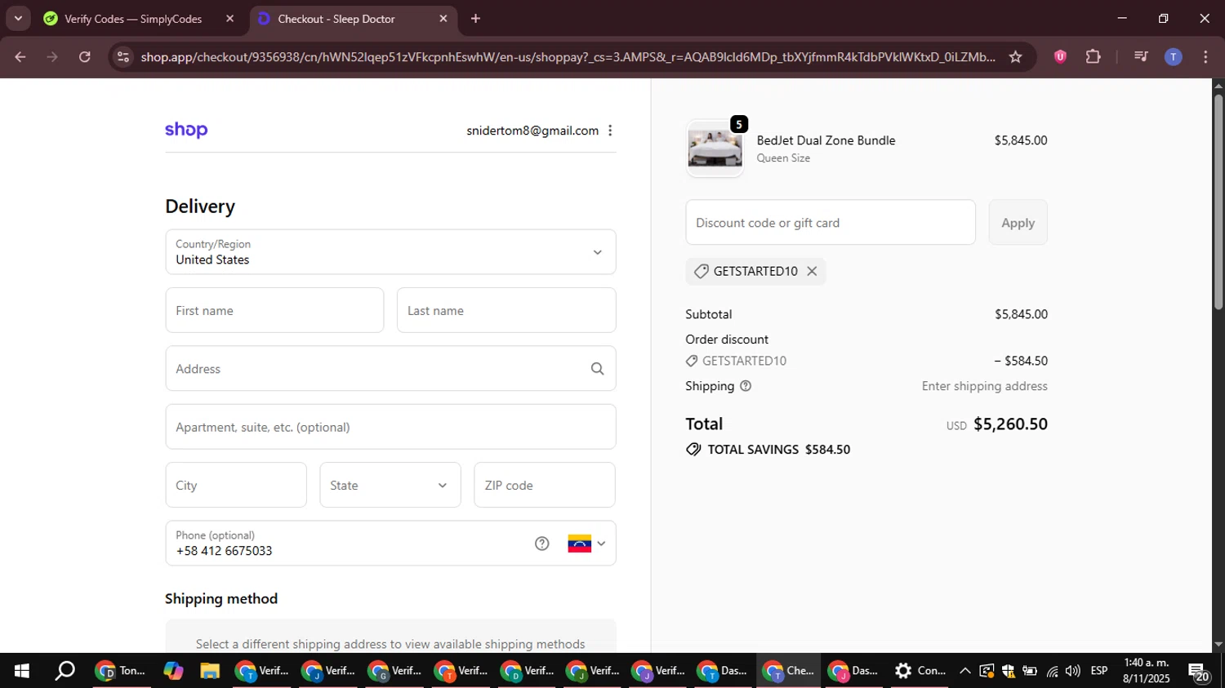Screen dimensions: 1225x688
Task: Open the tab search dropdown arrow
Action: click(x=18, y=18)
